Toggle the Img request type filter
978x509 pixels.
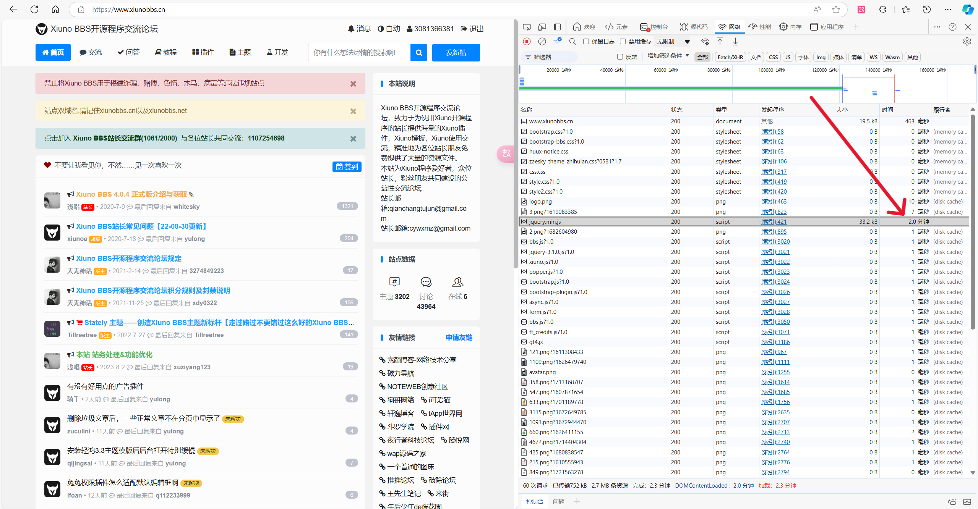[x=821, y=57]
